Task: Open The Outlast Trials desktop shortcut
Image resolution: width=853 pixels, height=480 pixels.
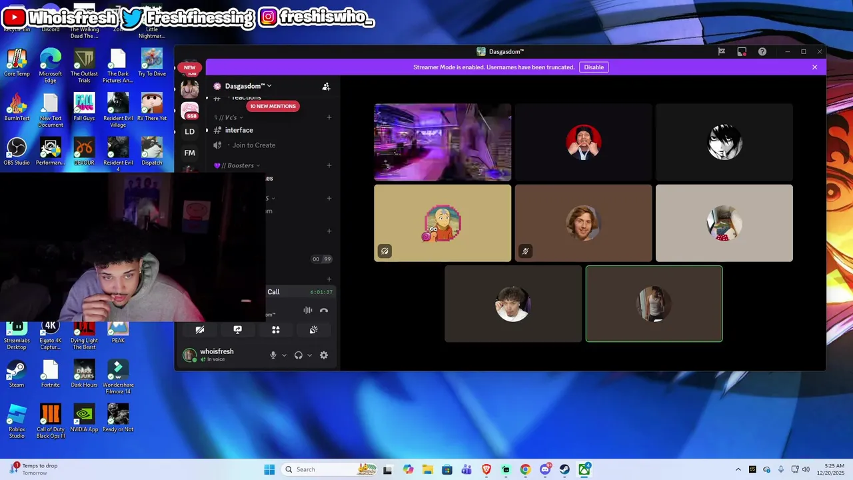Action: coord(84,67)
